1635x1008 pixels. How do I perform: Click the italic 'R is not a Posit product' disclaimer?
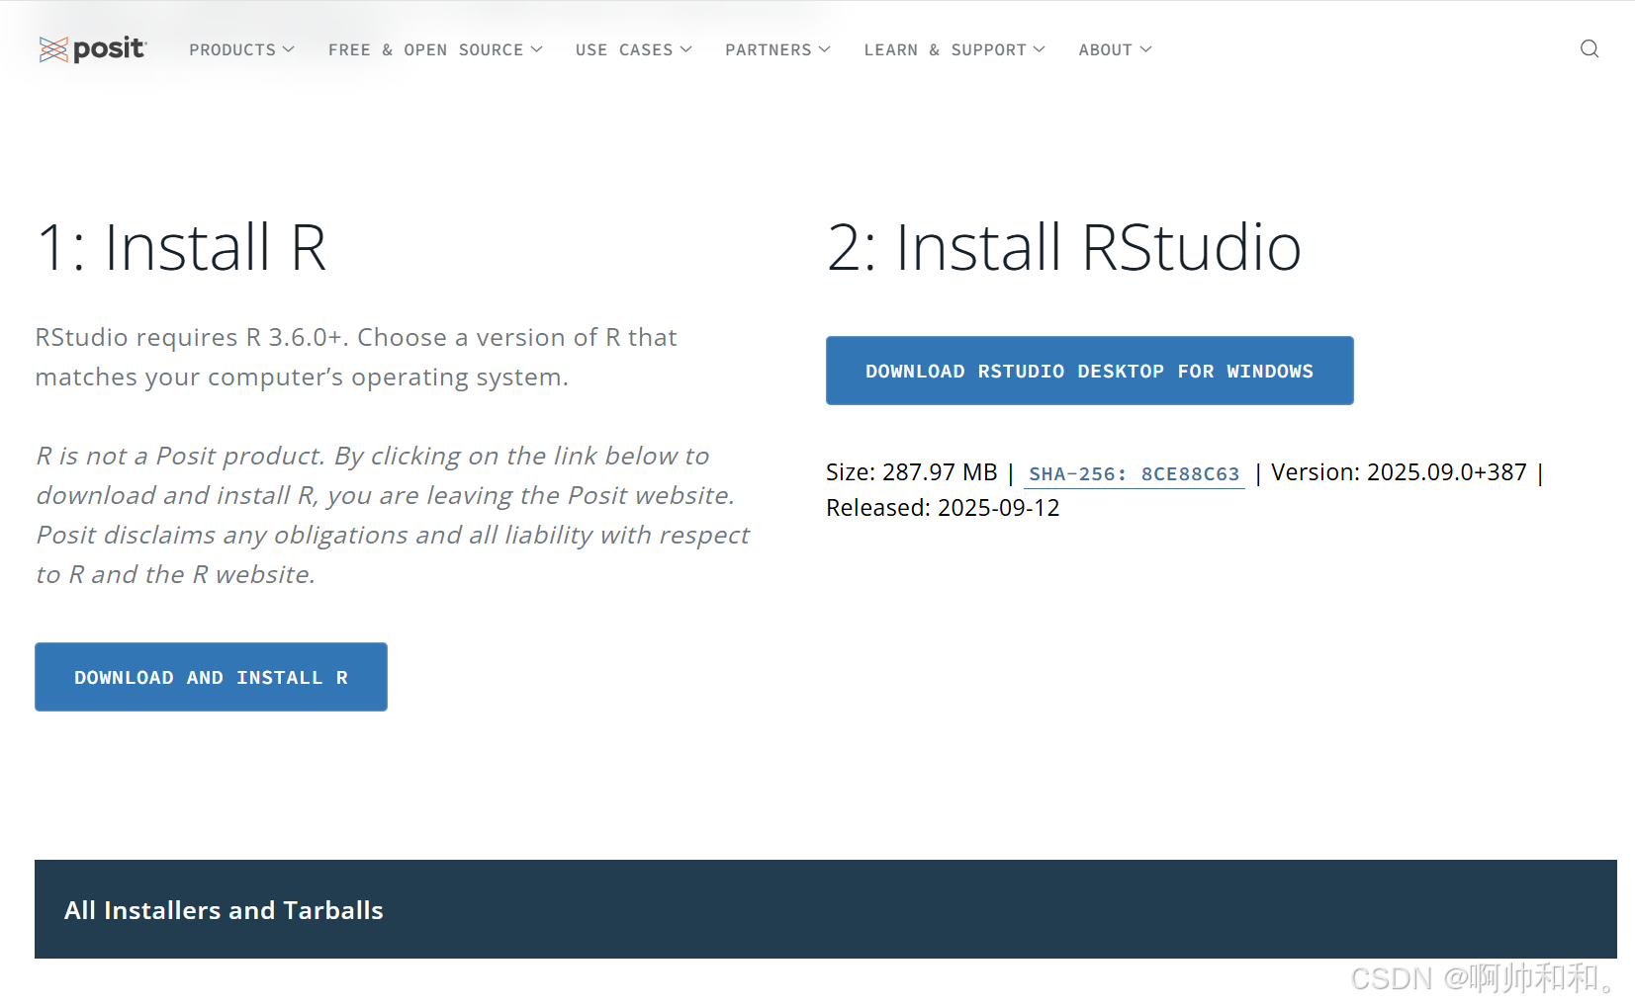393,515
